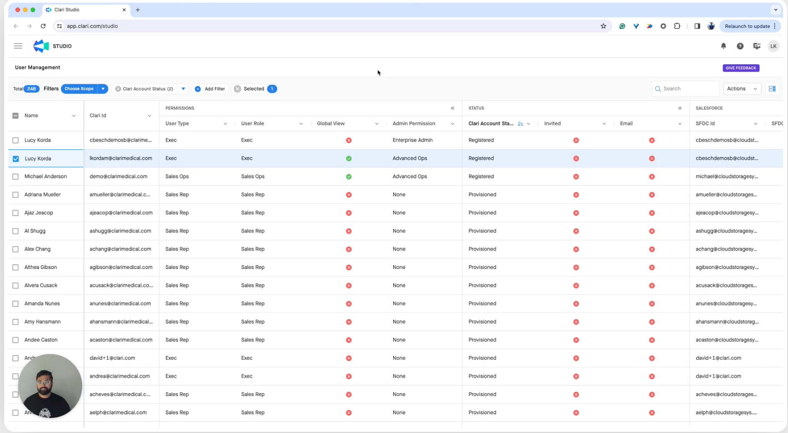788x433 pixels.
Task: Click the Add Filter button
Action: coord(211,89)
